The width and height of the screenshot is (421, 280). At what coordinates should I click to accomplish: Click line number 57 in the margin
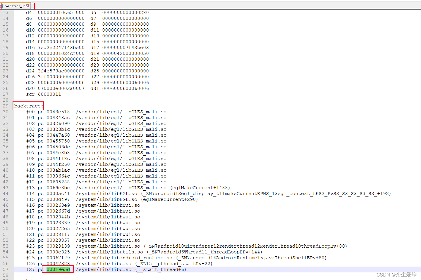tap(5, 269)
